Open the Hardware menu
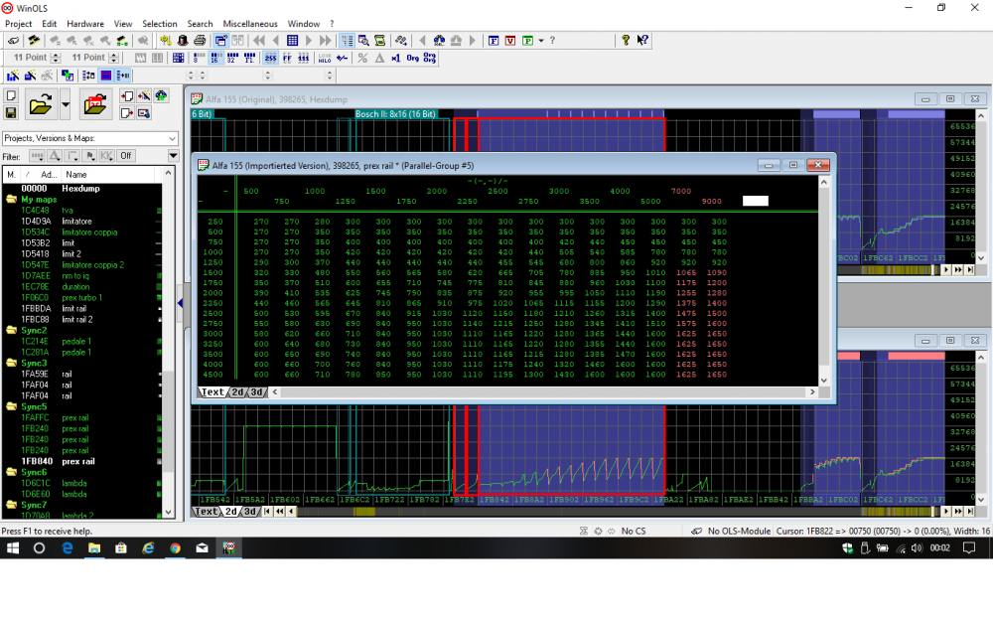 coord(85,24)
